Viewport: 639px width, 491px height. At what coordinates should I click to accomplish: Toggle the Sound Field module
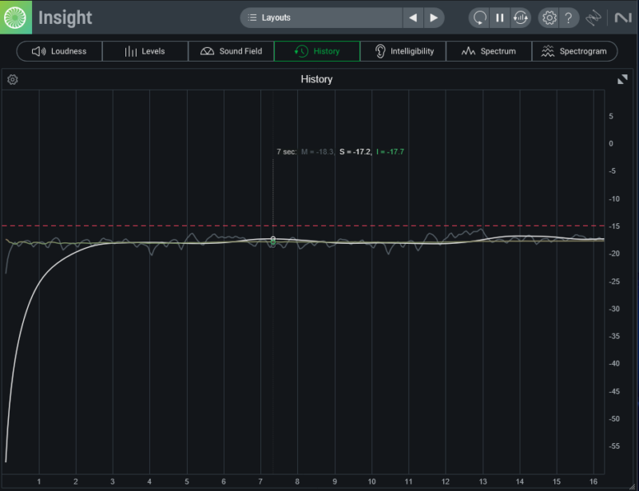point(231,51)
